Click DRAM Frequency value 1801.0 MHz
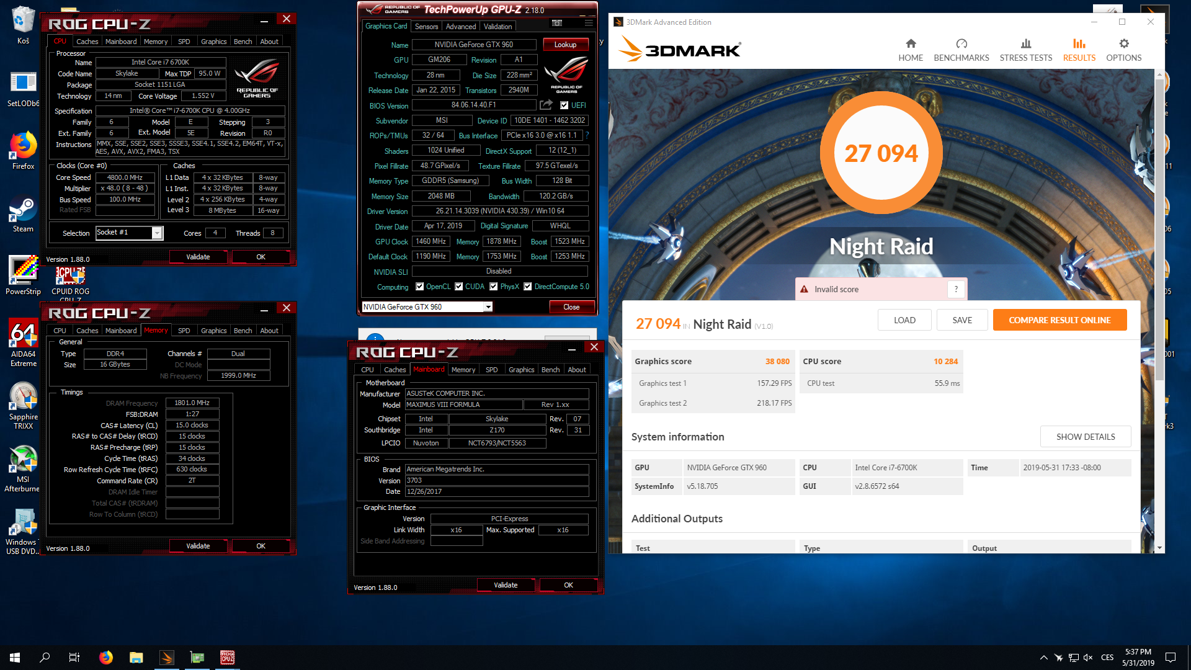 pyautogui.click(x=192, y=403)
